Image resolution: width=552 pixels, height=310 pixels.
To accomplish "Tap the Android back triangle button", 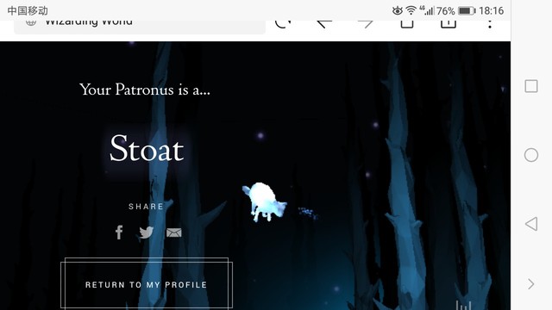I will pyautogui.click(x=531, y=224).
